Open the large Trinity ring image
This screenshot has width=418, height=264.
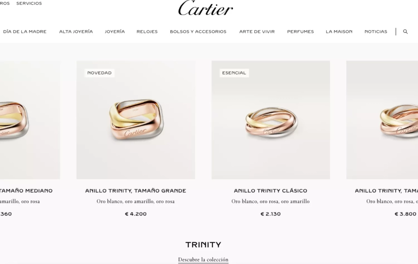(136, 120)
